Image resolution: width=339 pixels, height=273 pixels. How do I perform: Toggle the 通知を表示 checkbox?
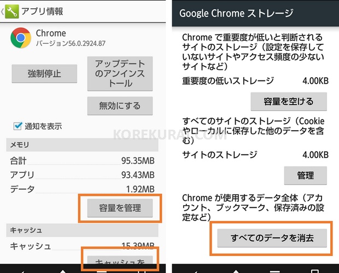17,126
